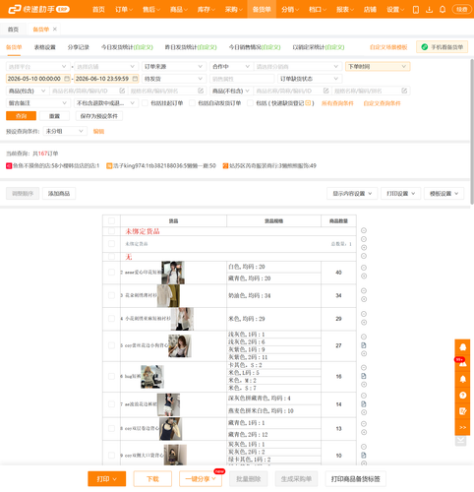The image size is (474, 492).
Task: Click the 快递助手 logo
Action: click(38, 9)
